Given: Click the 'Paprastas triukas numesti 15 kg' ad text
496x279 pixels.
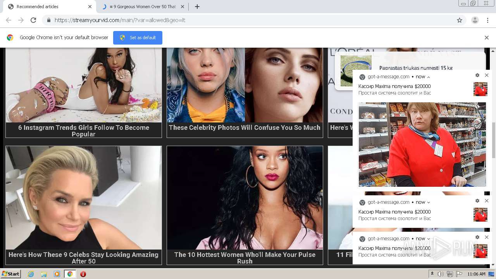Looking at the screenshot, I should click(x=416, y=68).
